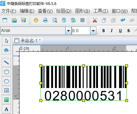Expand the Arial font dropdown
The height and width of the screenshot is (114, 137).
click(68, 31)
